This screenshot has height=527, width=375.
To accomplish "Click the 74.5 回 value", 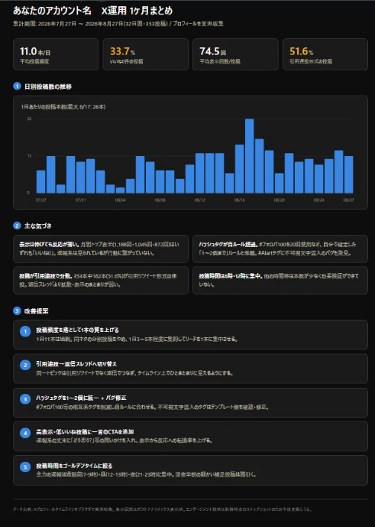I will [x=212, y=51].
